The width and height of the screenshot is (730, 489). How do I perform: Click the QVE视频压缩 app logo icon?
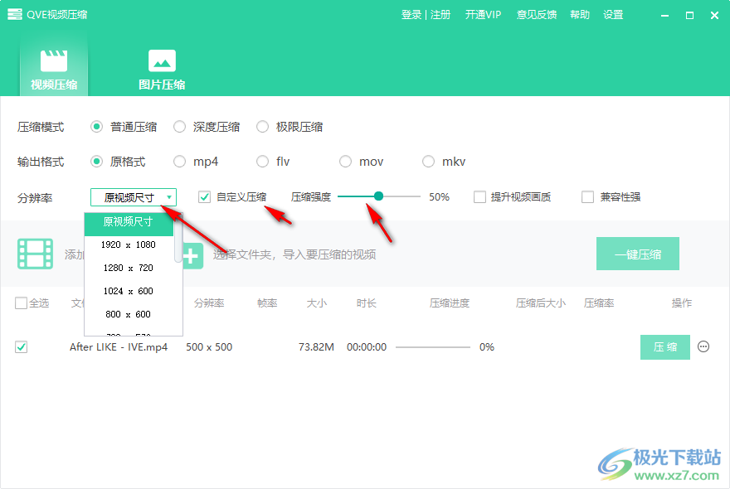tap(14, 14)
